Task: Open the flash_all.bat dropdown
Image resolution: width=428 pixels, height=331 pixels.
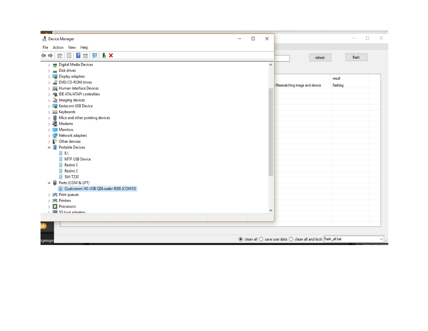Action: pyautogui.click(x=381, y=239)
